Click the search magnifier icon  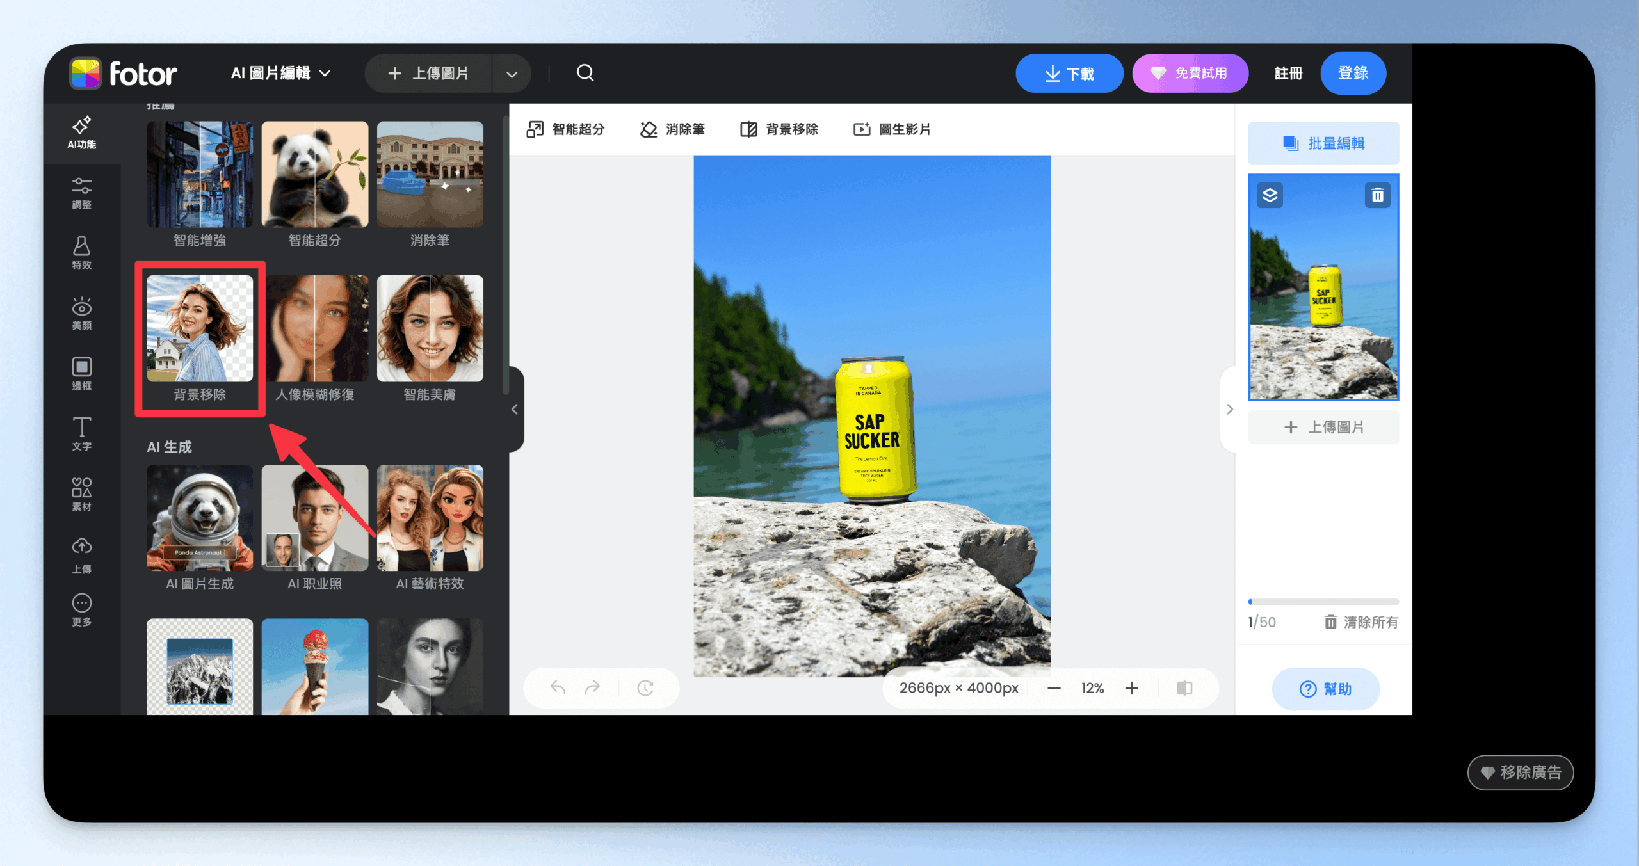coord(585,73)
